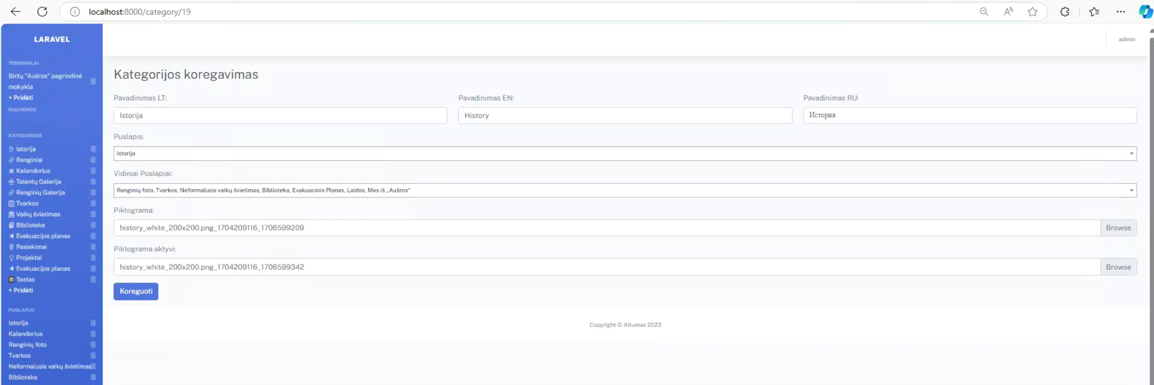The image size is (1154, 385).
Task: Click the browser refresh icon
Action: tap(42, 12)
